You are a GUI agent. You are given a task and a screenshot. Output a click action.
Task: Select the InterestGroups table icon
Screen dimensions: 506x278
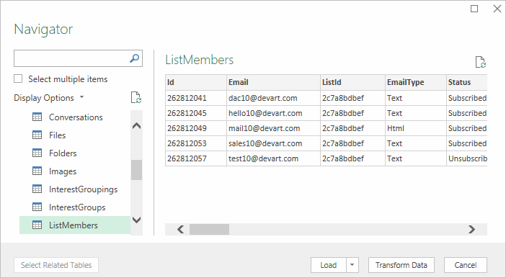tap(37, 207)
